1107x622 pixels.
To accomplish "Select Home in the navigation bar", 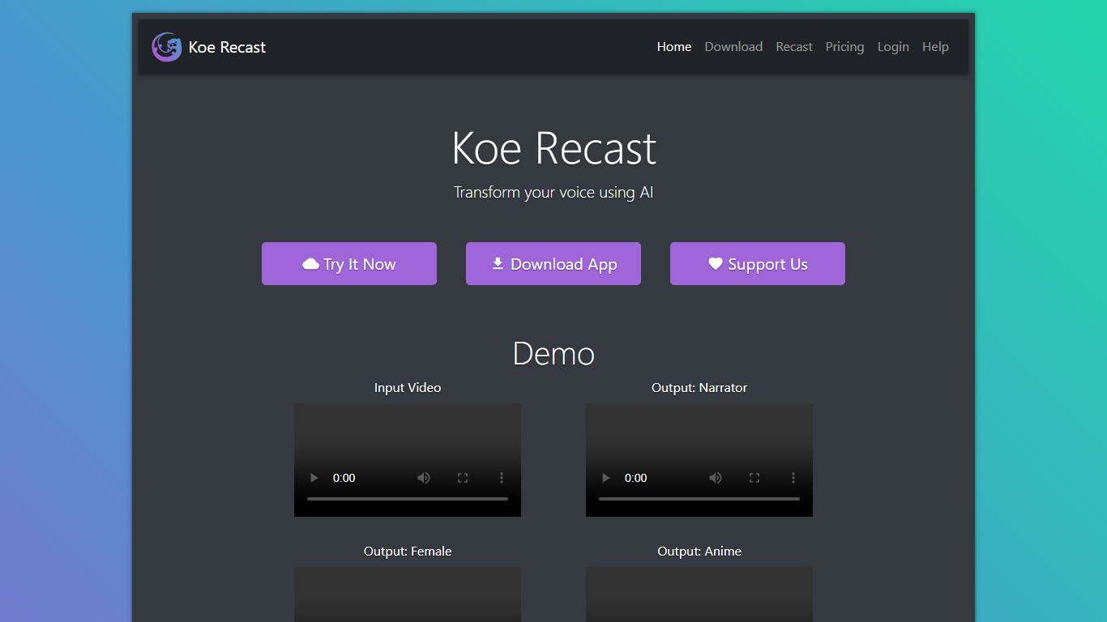I will click(x=674, y=46).
